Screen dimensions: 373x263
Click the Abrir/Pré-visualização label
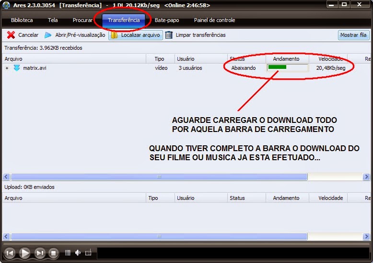(80, 35)
